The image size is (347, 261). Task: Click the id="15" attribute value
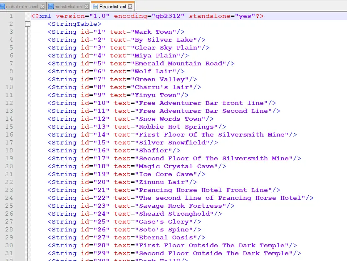tap(102, 142)
